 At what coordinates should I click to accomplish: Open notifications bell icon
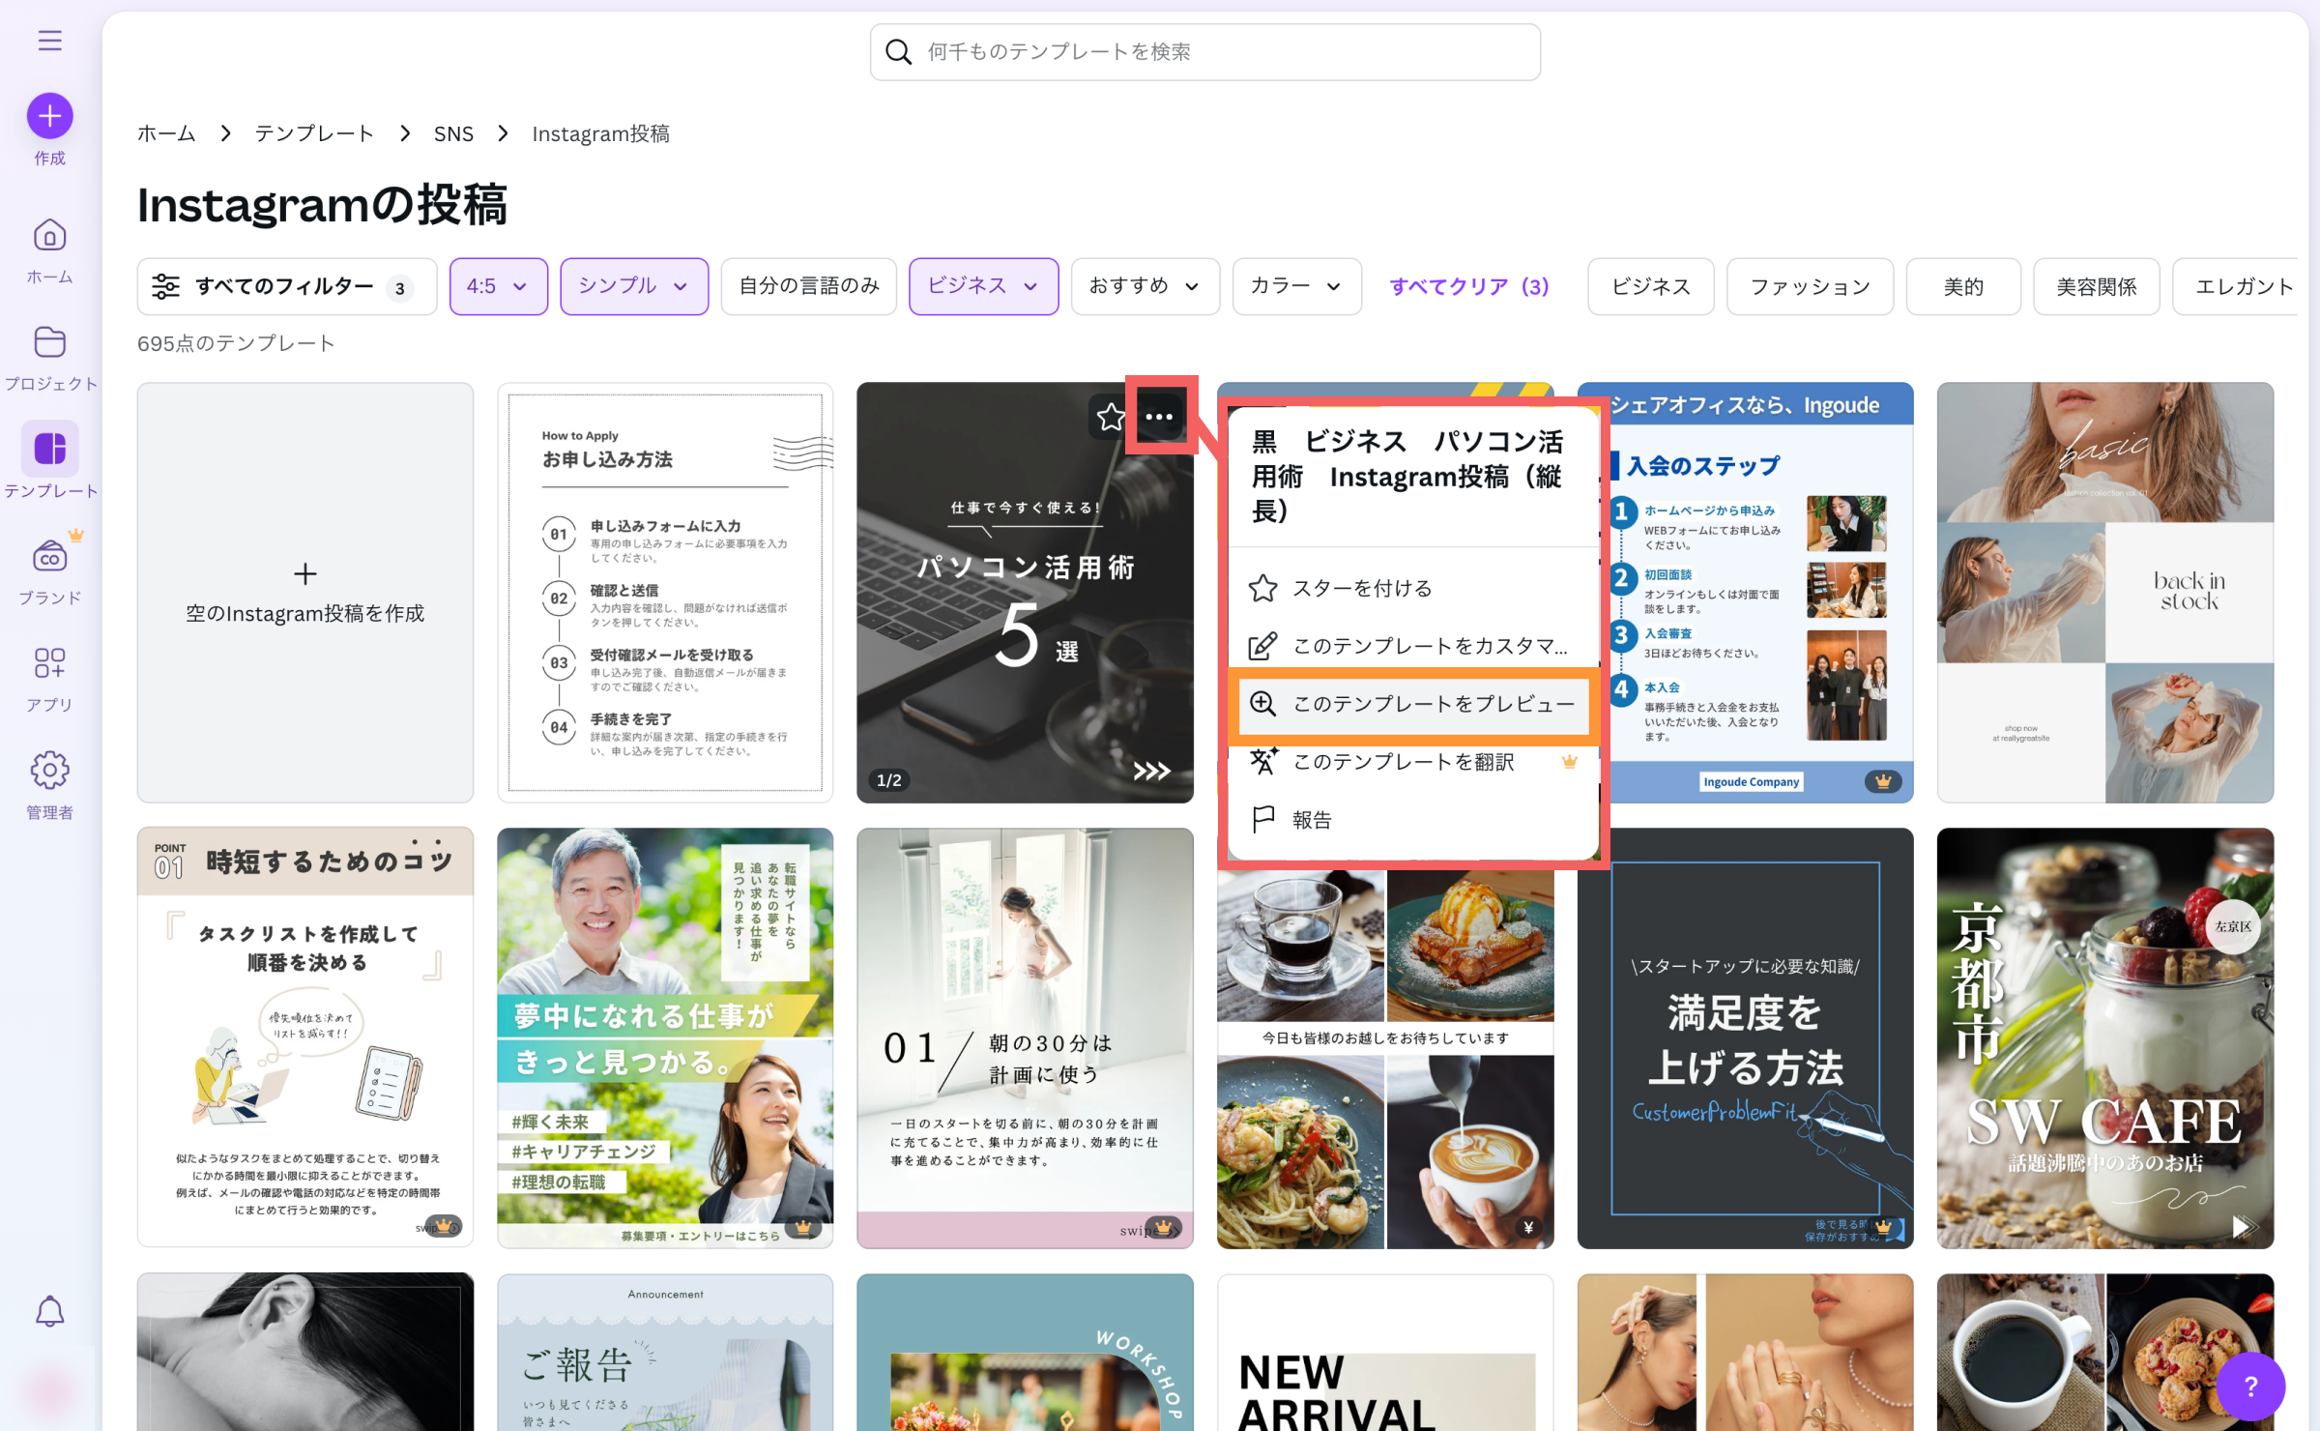50,1312
